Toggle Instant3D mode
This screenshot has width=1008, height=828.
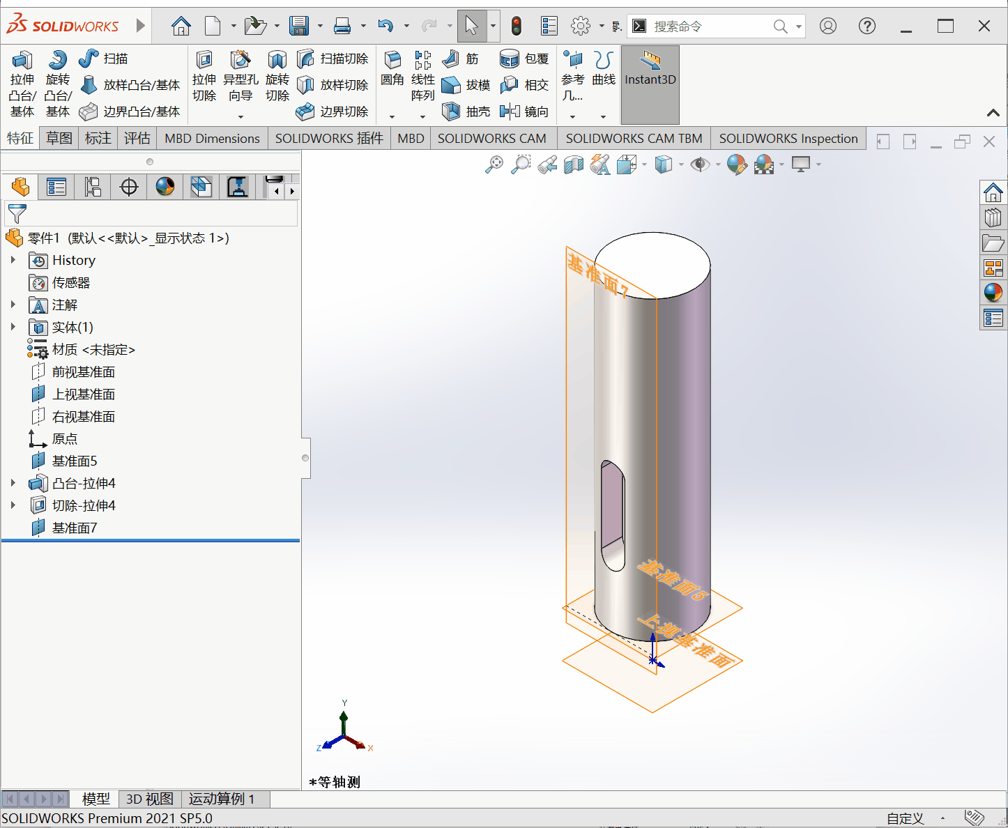coord(650,84)
